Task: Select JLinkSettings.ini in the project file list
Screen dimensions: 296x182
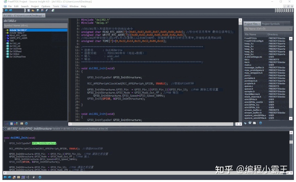Action: [x=253, y=57]
